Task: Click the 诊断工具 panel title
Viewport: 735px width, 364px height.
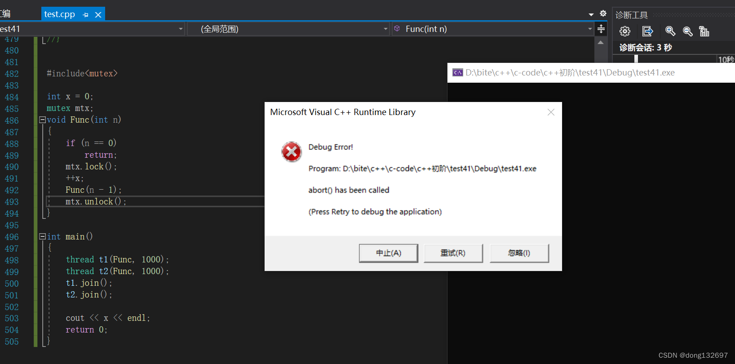Action: pos(632,15)
